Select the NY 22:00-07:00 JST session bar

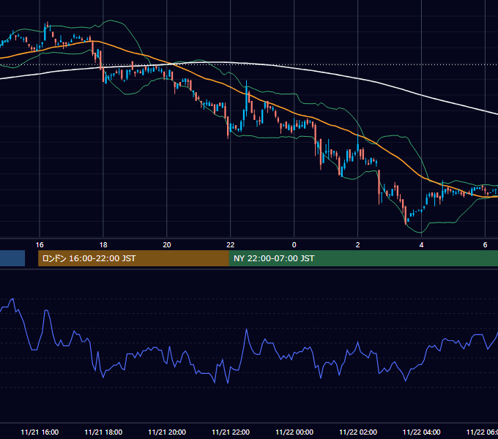(x=363, y=258)
